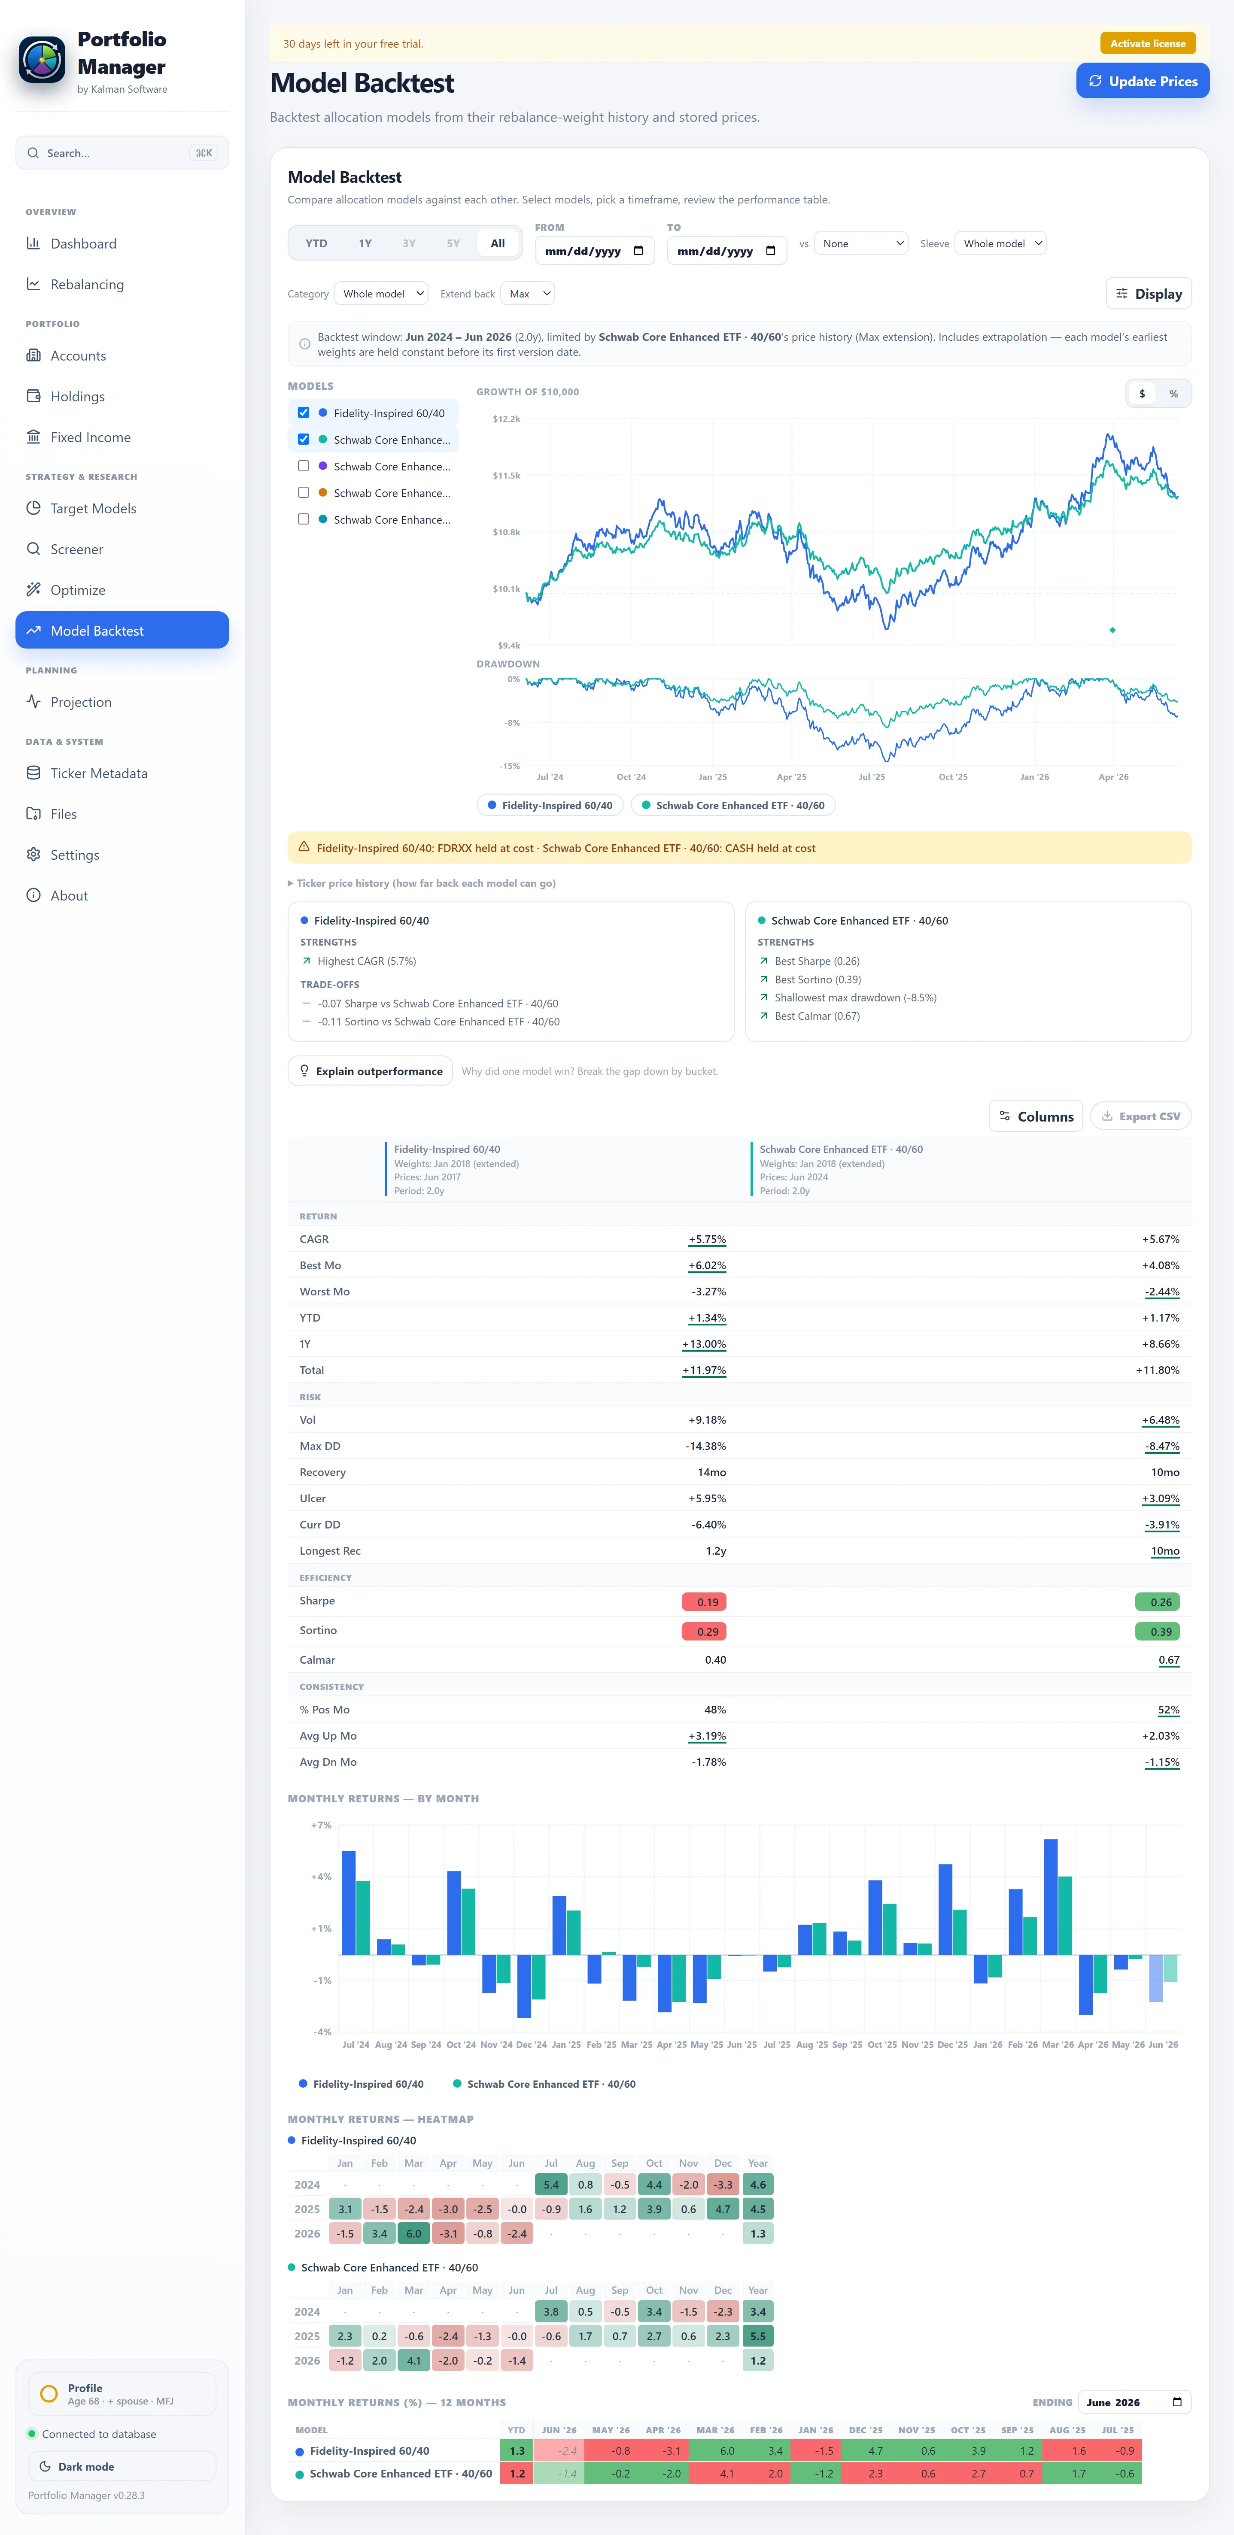Click the Target Models pie icon
1234x2535 pixels.
pos(33,508)
